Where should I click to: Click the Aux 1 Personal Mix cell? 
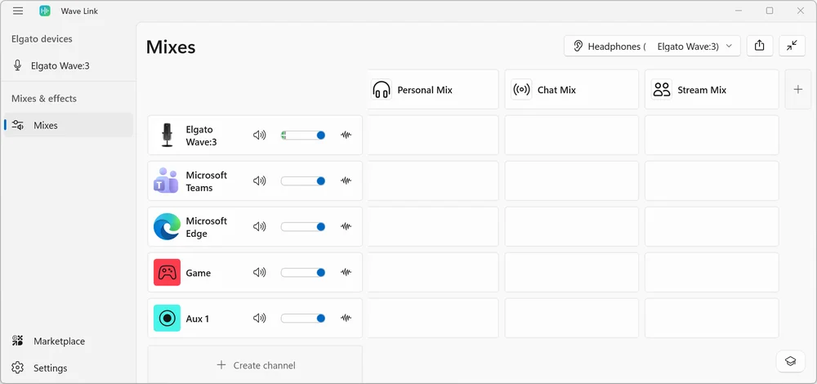(x=432, y=318)
